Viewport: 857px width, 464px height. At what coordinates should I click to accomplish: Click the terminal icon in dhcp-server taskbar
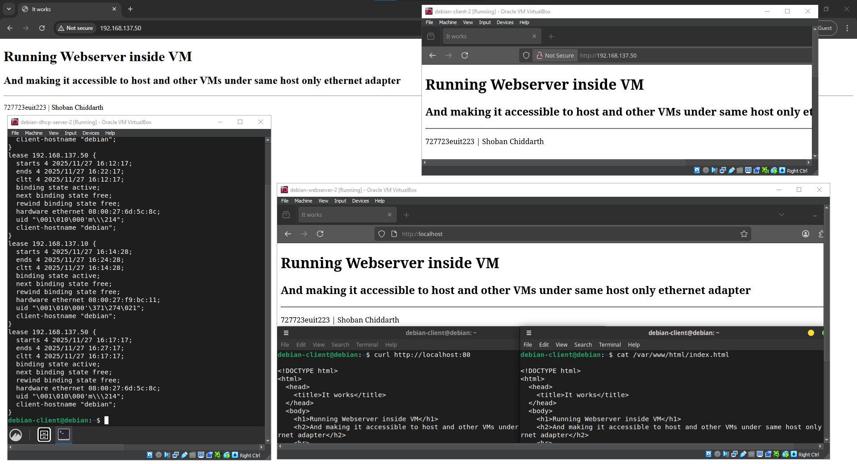coord(64,435)
